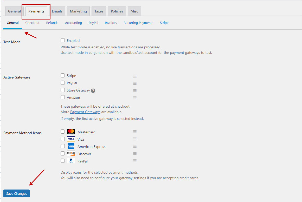The width and height of the screenshot is (302, 202).
Task: Click the drag handle in Mastercard row
Action: 135,132
